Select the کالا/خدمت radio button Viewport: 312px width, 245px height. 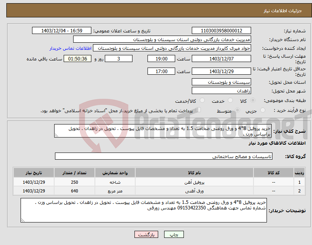point(202,100)
